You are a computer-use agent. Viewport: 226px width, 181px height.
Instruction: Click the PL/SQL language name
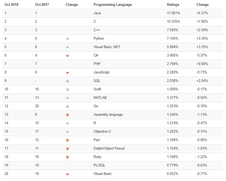pyautogui.click(x=99, y=165)
